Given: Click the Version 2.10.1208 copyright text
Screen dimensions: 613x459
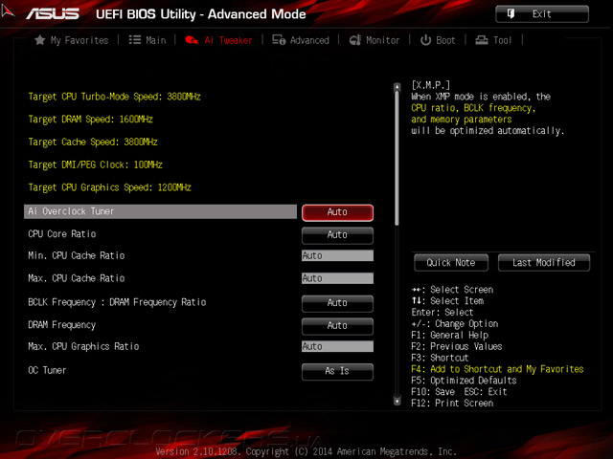Looking at the screenshot, I should (306, 452).
